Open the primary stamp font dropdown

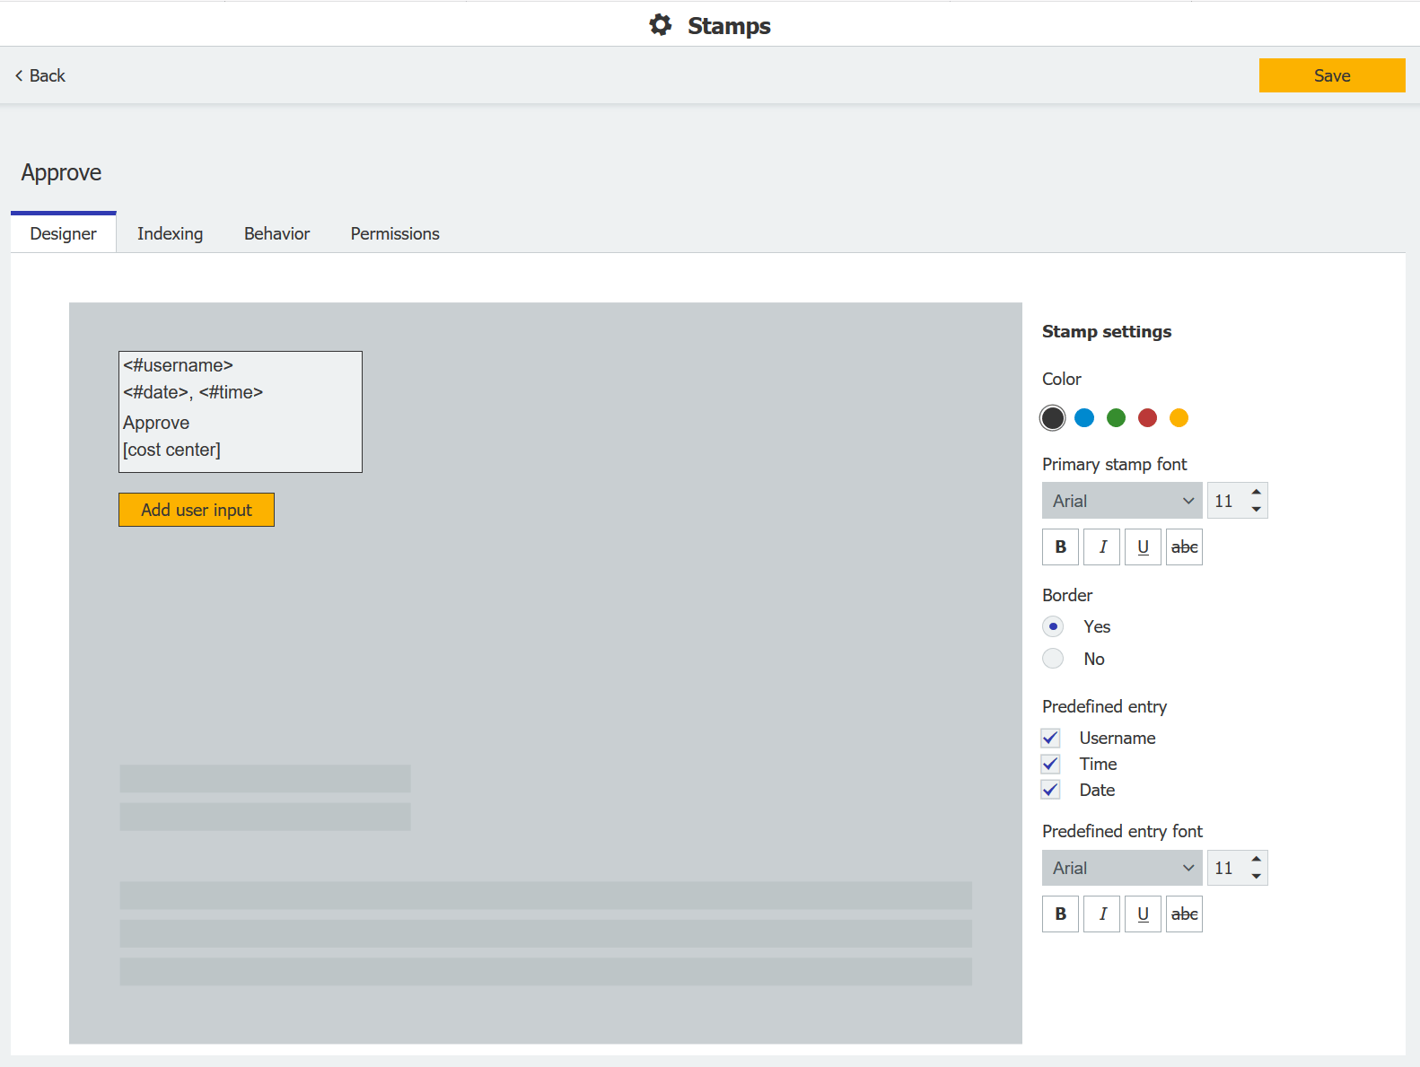tap(1122, 501)
